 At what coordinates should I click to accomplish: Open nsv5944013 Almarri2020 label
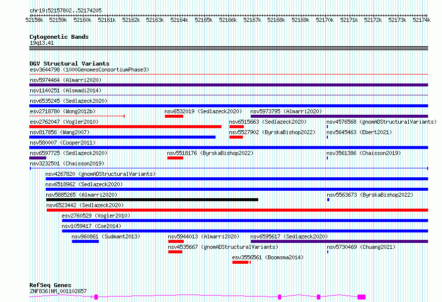204,236
